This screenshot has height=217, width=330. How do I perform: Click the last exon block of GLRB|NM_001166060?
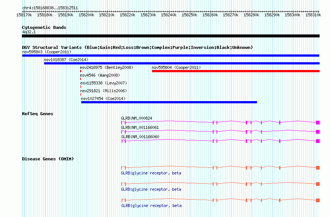tap(318, 141)
